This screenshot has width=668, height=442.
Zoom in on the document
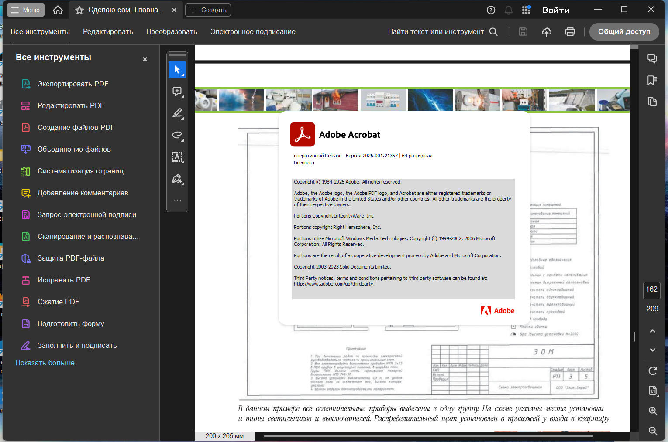(653, 411)
